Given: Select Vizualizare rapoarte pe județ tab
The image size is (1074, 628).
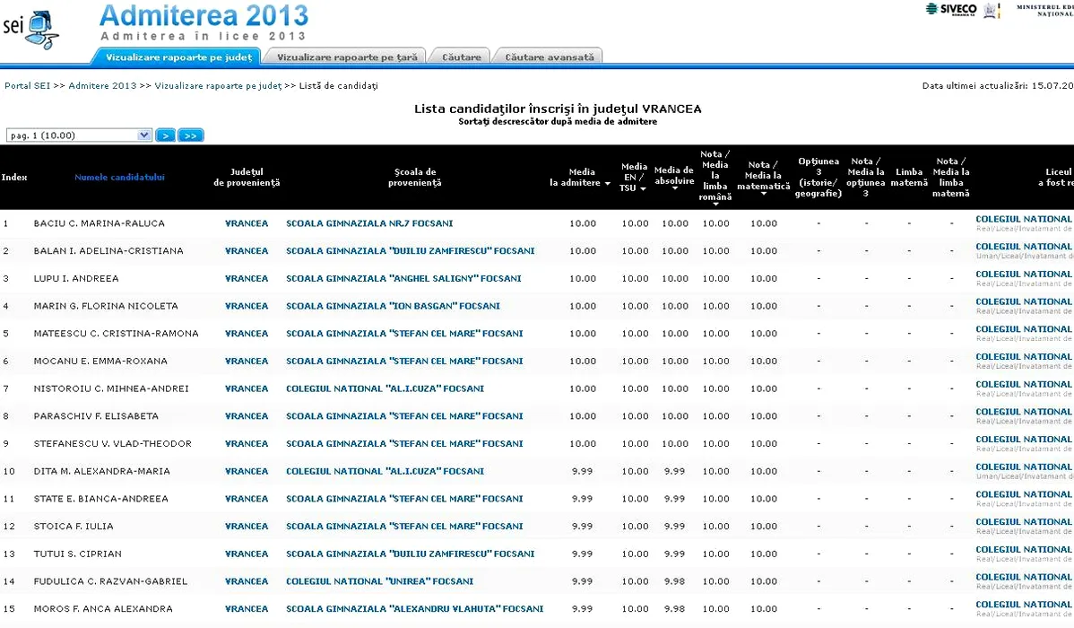Looking at the screenshot, I should click(178, 57).
